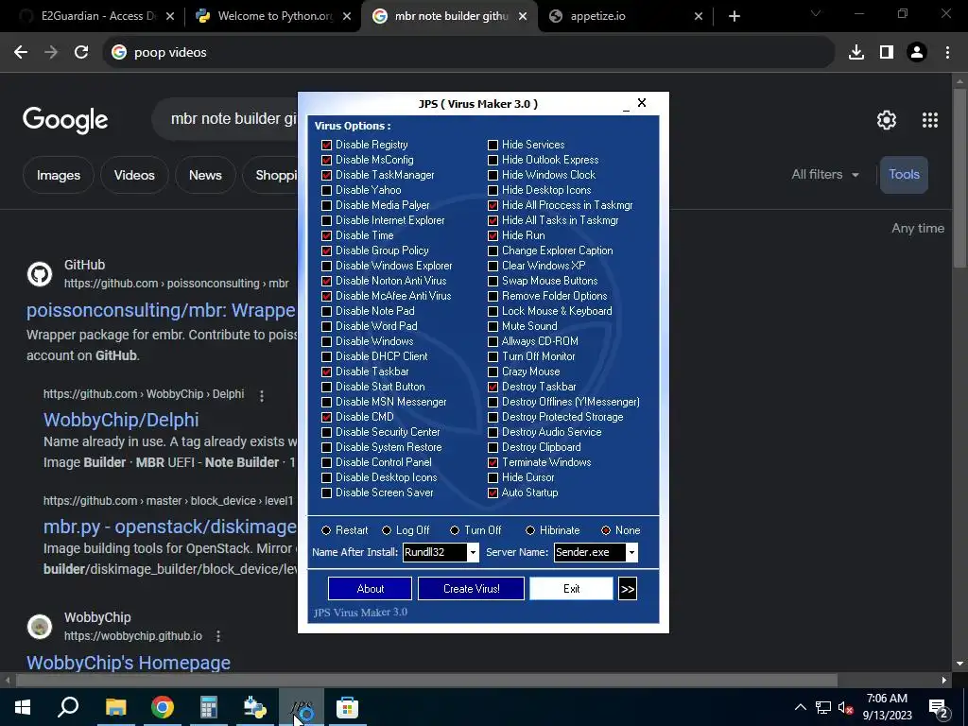Expand the Server Name dropdown arrow
The image size is (968, 726).
pyautogui.click(x=631, y=552)
